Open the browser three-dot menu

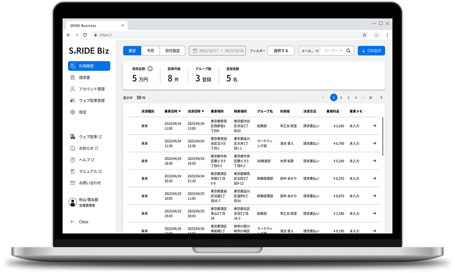(387, 35)
